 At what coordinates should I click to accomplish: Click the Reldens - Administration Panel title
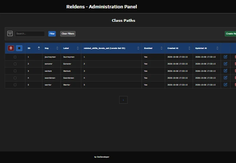[102, 7]
